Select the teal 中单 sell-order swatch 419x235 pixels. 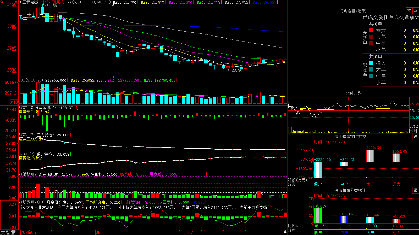(371, 76)
